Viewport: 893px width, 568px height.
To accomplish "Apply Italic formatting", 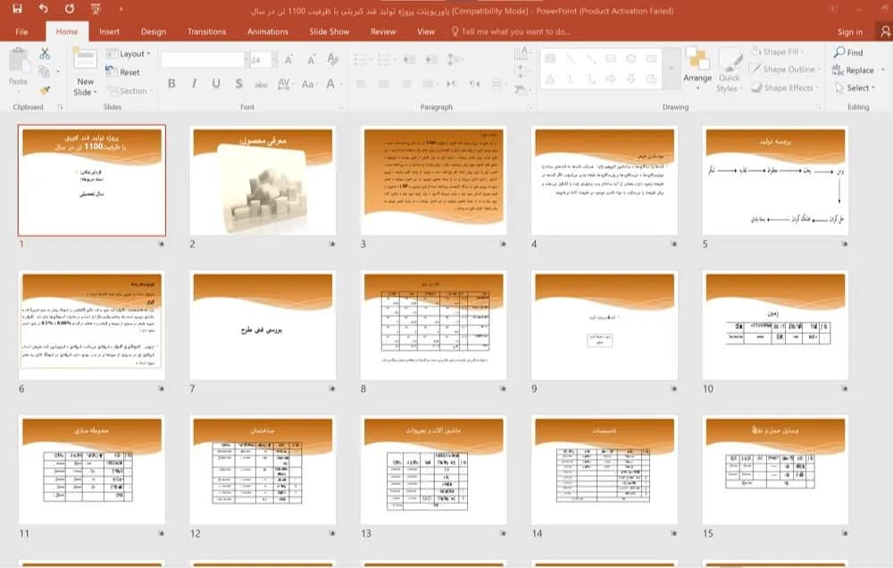I will tap(194, 84).
